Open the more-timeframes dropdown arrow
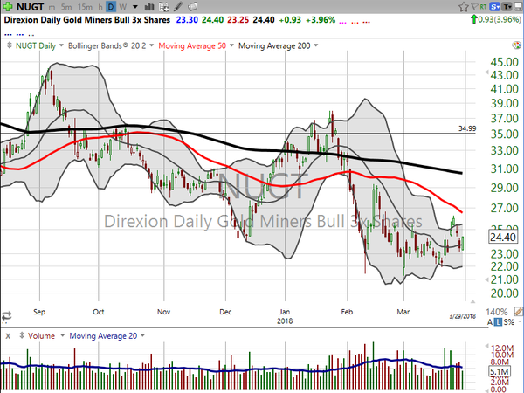The height and width of the screenshot is (393, 524). [135, 7]
